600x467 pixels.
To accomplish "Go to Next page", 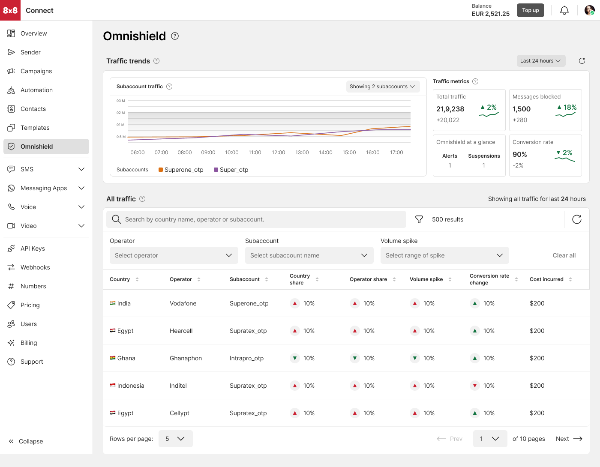I will [x=569, y=439].
